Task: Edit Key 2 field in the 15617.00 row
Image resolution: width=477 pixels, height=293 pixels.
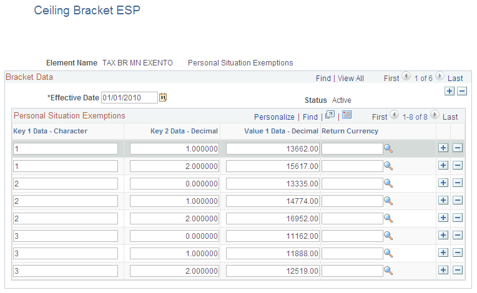Action: (x=174, y=166)
